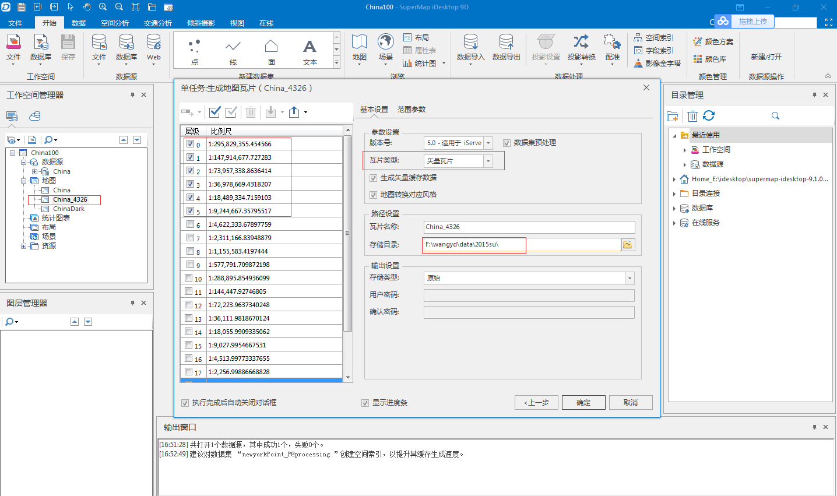
Task: Open the 空间分析 ribbon tab
Action: tap(115, 23)
